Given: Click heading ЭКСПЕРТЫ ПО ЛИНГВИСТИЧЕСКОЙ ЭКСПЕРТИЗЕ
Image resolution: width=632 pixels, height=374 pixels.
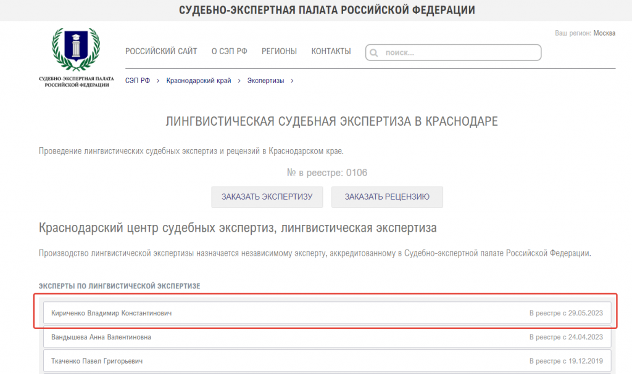Looking at the screenshot, I should (x=119, y=286).
